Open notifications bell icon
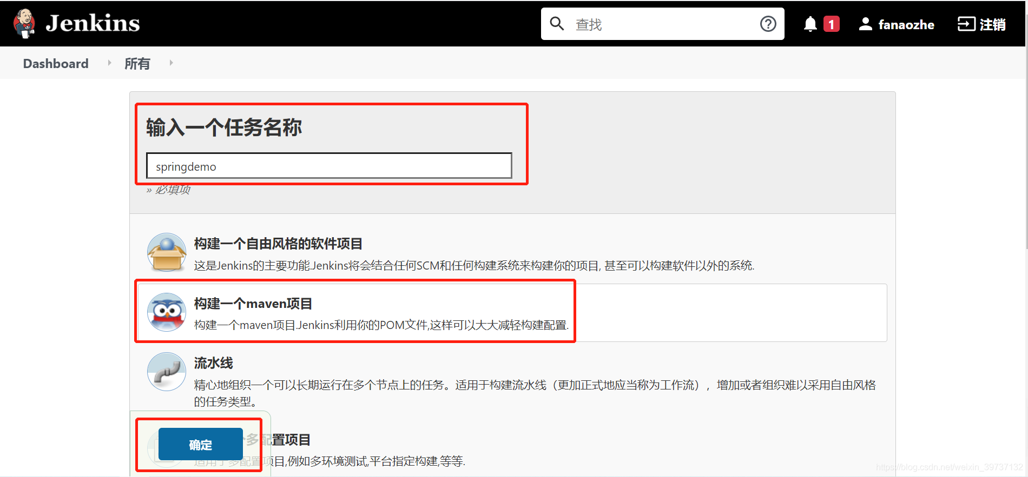Image resolution: width=1028 pixels, height=477 pixels. click(810, 24)
